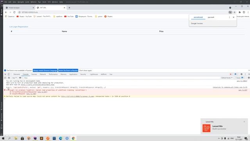Close the Google Translate popup
This screenshot has height=141, width=250.
[x=234, y=17]
